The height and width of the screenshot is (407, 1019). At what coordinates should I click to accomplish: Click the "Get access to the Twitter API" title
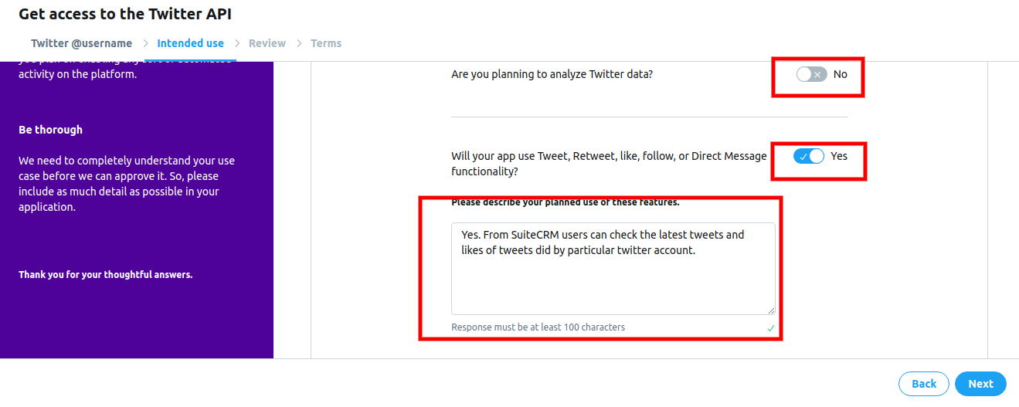[x=125, y=14]
